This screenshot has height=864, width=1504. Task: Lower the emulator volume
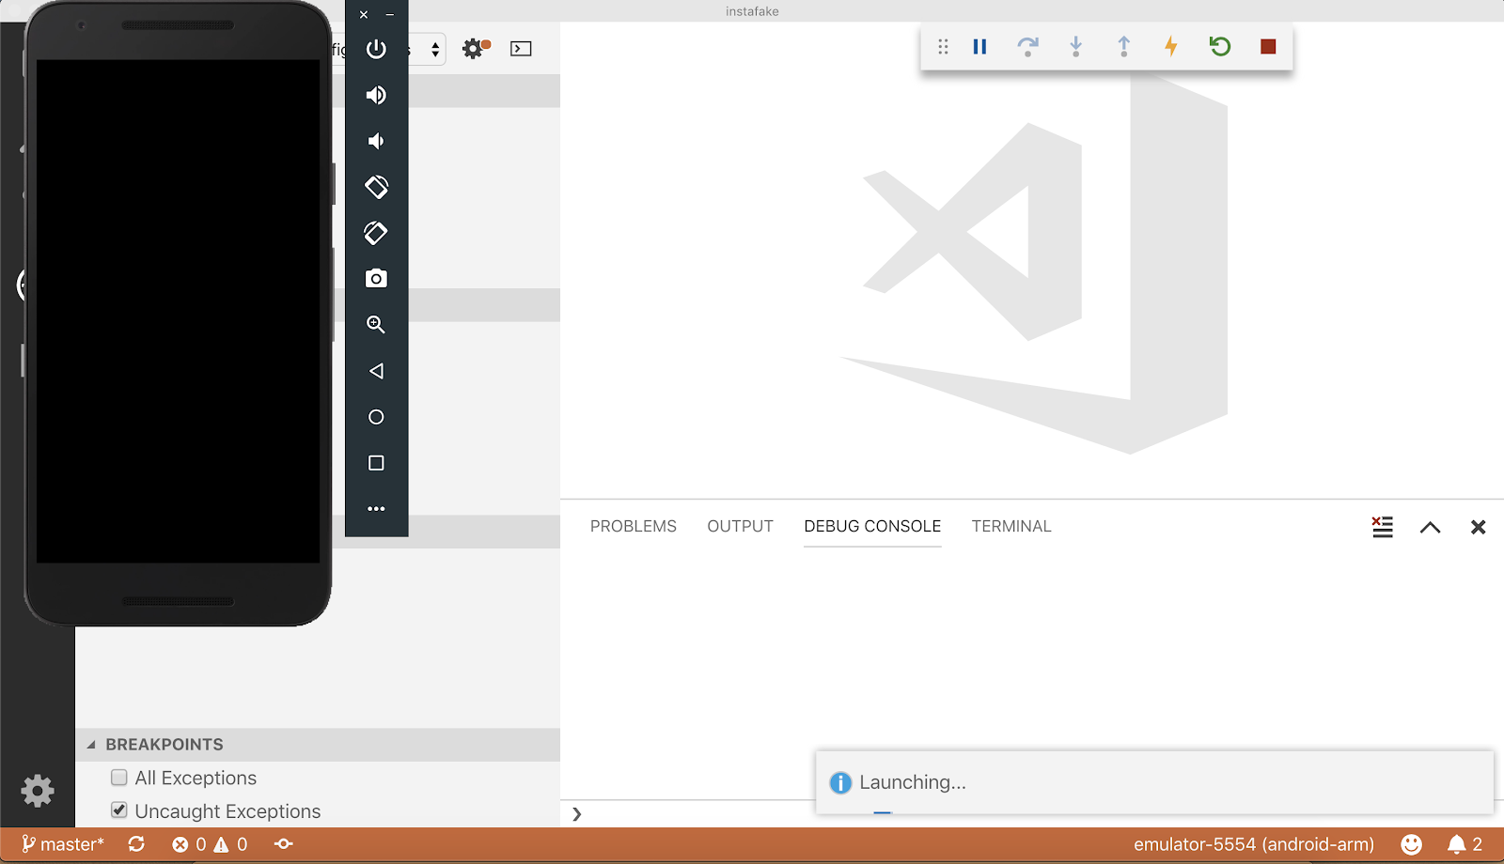point(376,141)
